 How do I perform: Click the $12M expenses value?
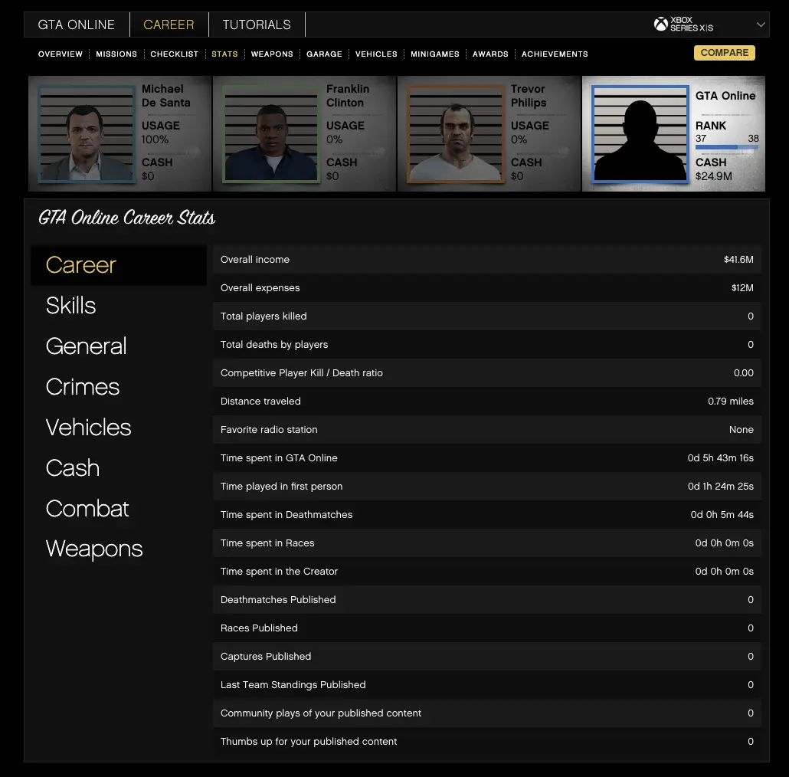point(742,288)
